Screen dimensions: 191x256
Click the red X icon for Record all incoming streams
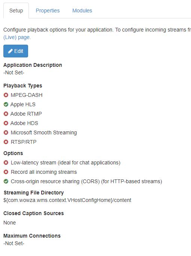coord(6,172)
